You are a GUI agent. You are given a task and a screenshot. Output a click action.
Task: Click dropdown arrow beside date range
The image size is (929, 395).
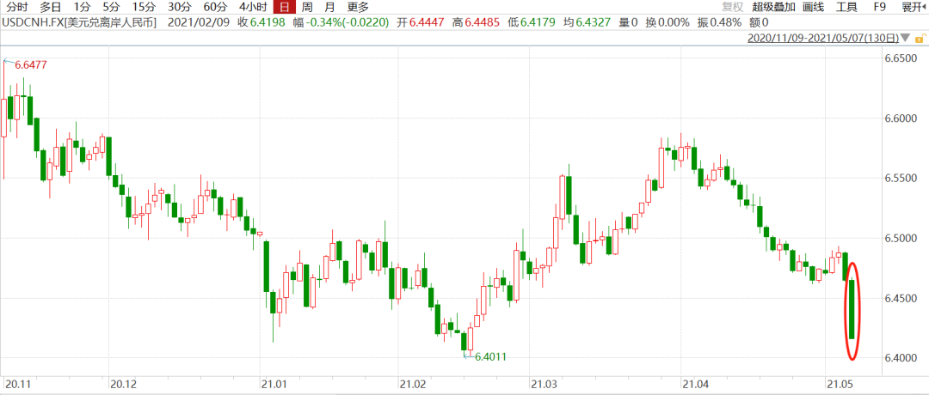[905, 38]
